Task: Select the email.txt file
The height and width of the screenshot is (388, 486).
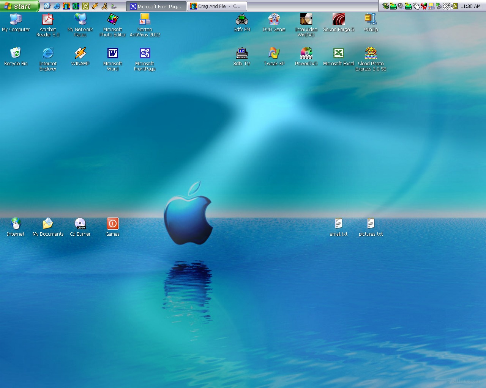Action: point(339,227)
